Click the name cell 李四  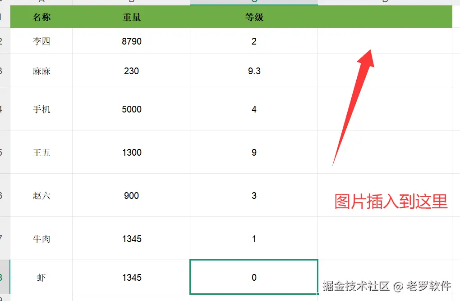41,41
